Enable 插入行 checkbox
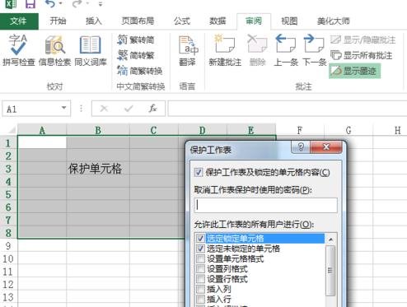The width and height of the screenshot is (407, 307). pyautogui.click(x=200, y=299)
